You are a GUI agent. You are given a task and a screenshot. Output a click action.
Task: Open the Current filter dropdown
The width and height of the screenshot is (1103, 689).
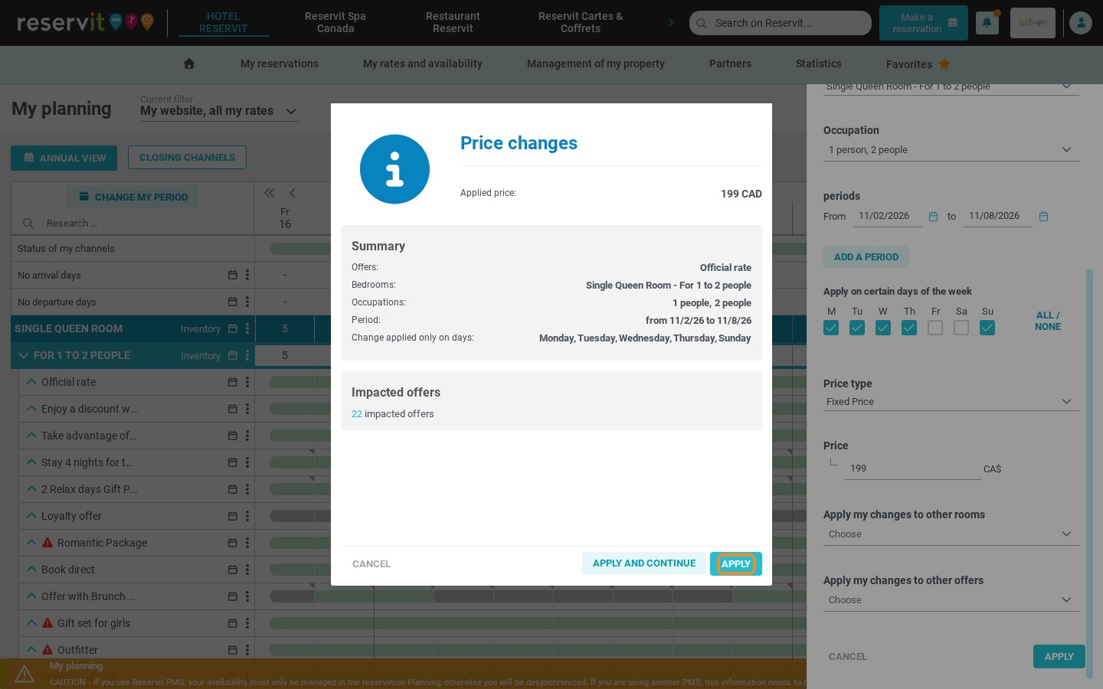click(218, 111)
